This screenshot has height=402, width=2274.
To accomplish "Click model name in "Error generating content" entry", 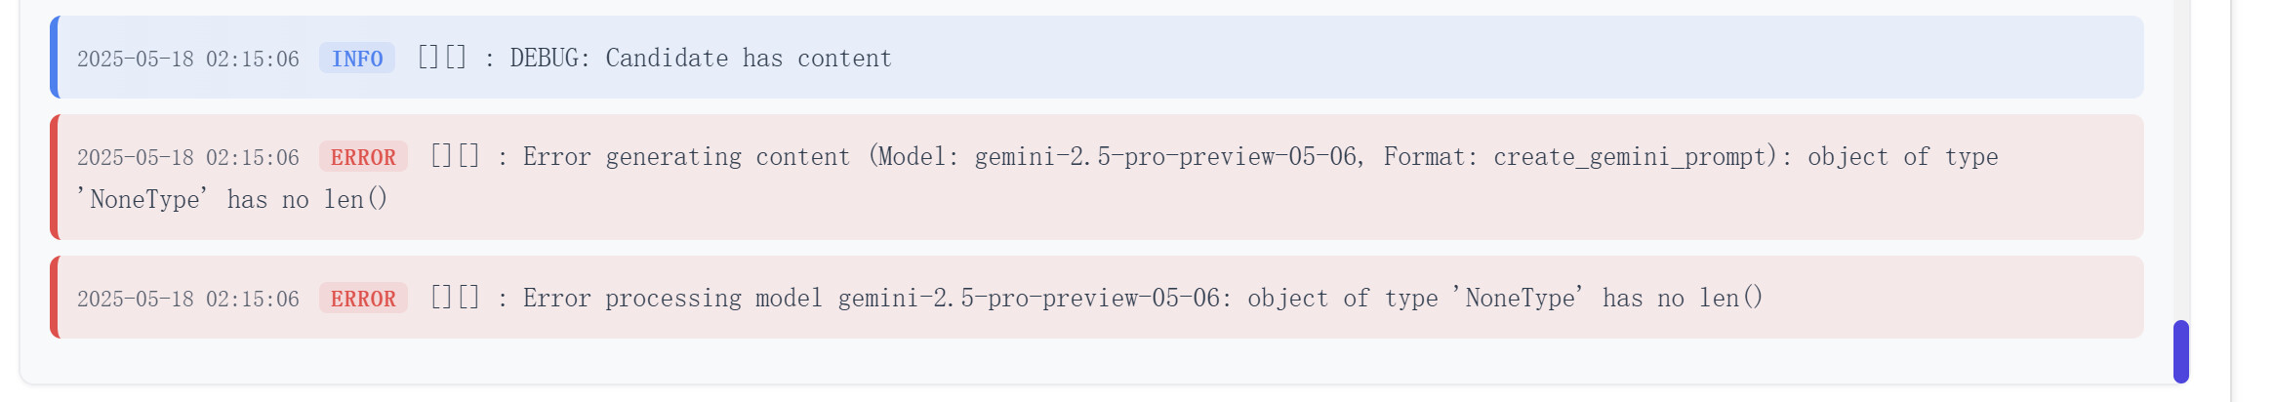I will click(x=1165, y=157).
